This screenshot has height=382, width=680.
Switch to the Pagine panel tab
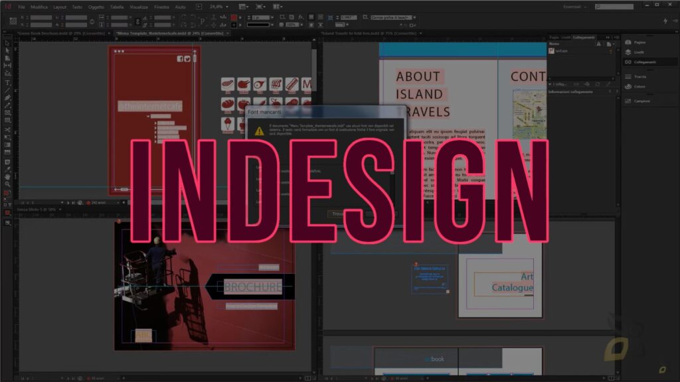click(554, 38)
